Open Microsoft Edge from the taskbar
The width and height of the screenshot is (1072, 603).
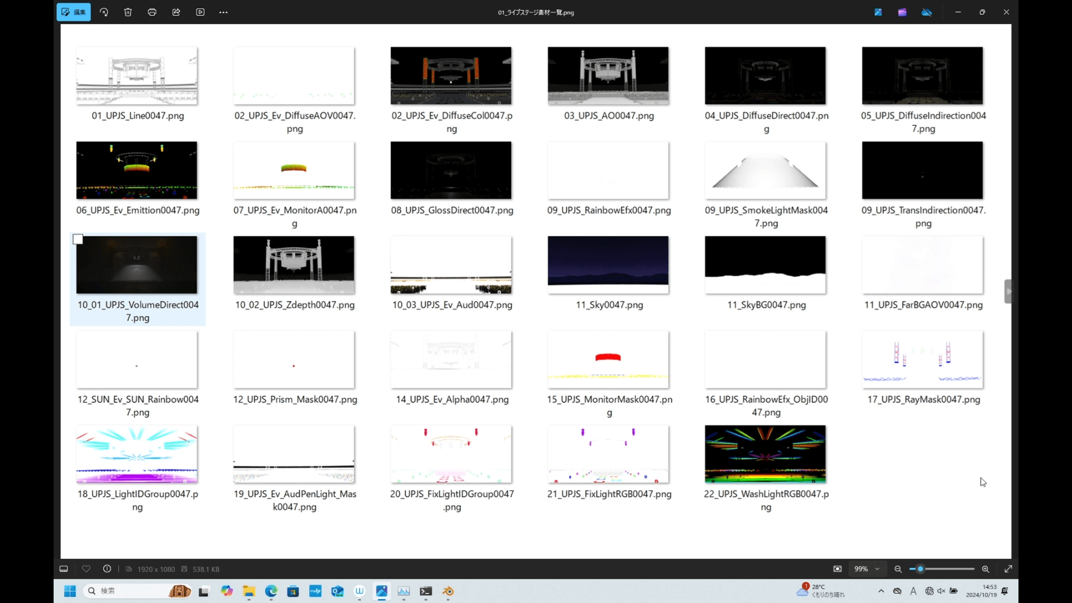(x=271, y=591)
